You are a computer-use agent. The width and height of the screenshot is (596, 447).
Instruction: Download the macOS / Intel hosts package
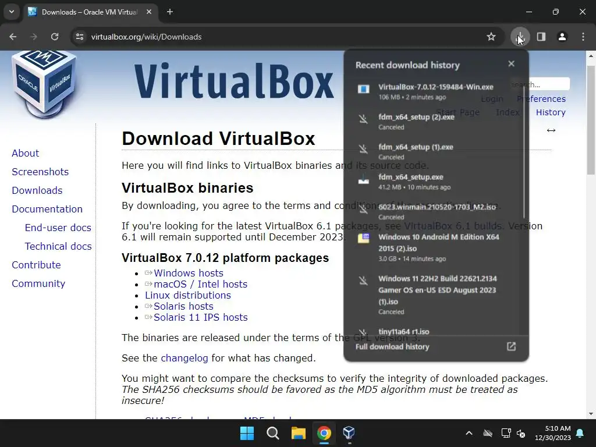(200, 284)
